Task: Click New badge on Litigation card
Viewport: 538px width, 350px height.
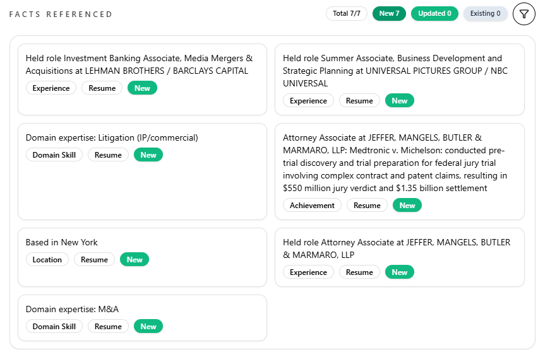Action: [x=148, y=155]
